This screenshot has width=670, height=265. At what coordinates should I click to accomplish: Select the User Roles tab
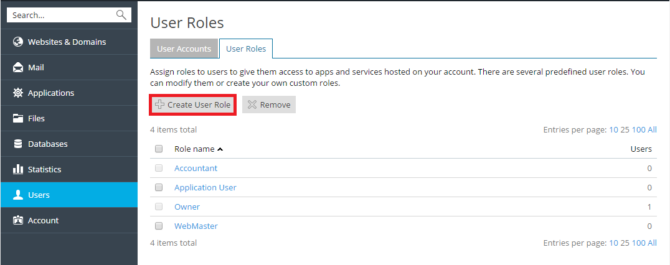(246, 49)
